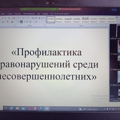The image size is (120, 120).
Task: Open Paragraph settings dialog launcher
Action: click(x=44, y=25)
